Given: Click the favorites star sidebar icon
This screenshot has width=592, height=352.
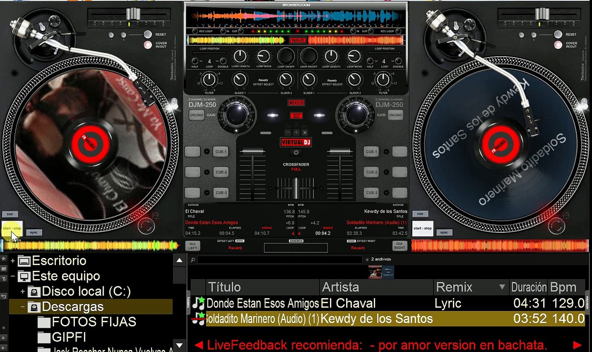Looking at the screenshot, I should 3,259.
